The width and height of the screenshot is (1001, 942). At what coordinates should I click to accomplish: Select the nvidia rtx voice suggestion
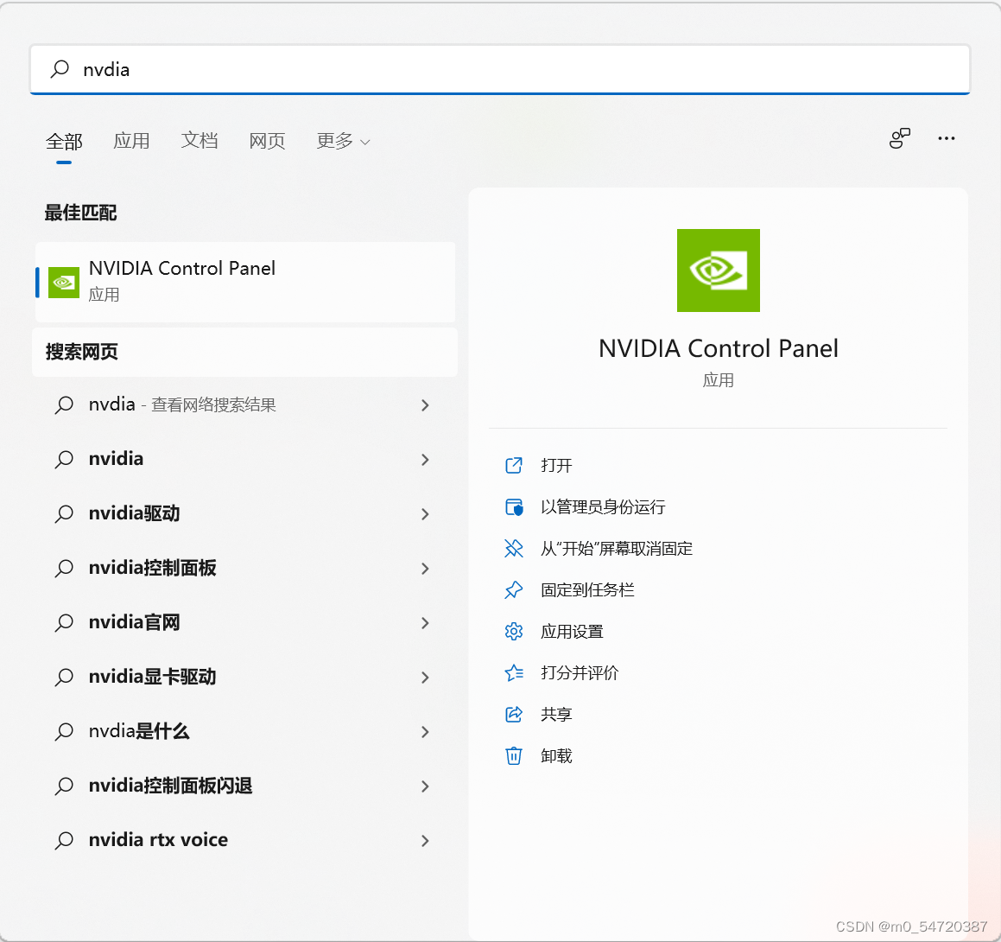tap(246, 841)
